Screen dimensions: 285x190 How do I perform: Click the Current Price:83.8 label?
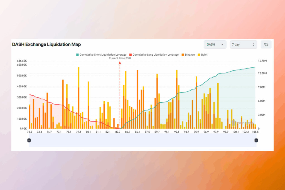(x=120, y=58)
